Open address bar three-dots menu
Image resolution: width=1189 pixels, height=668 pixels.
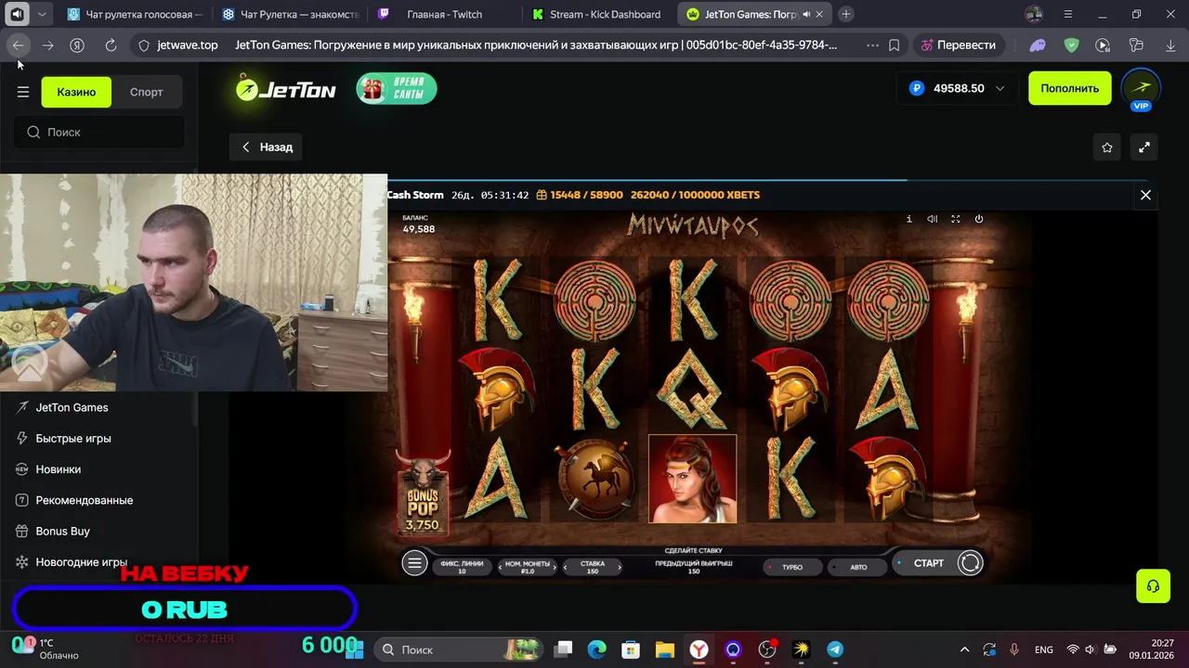click(872, 45)
